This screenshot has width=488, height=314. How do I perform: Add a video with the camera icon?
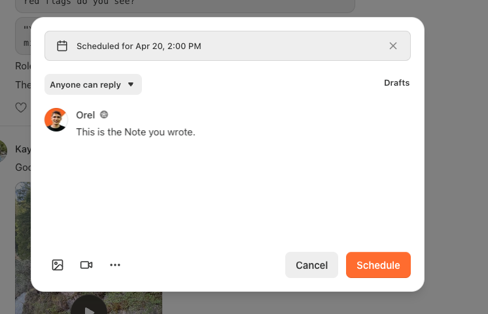[86, 265]
